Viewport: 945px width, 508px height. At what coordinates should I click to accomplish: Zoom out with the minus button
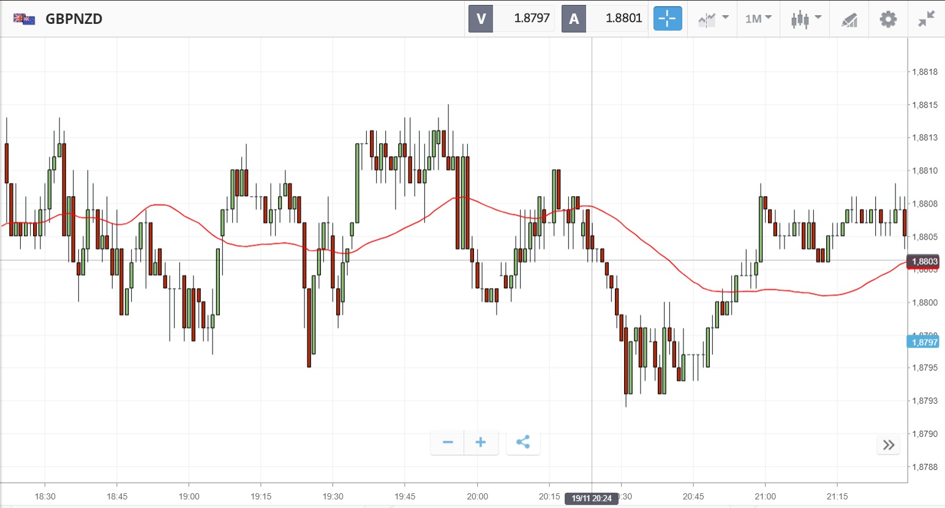448,442
